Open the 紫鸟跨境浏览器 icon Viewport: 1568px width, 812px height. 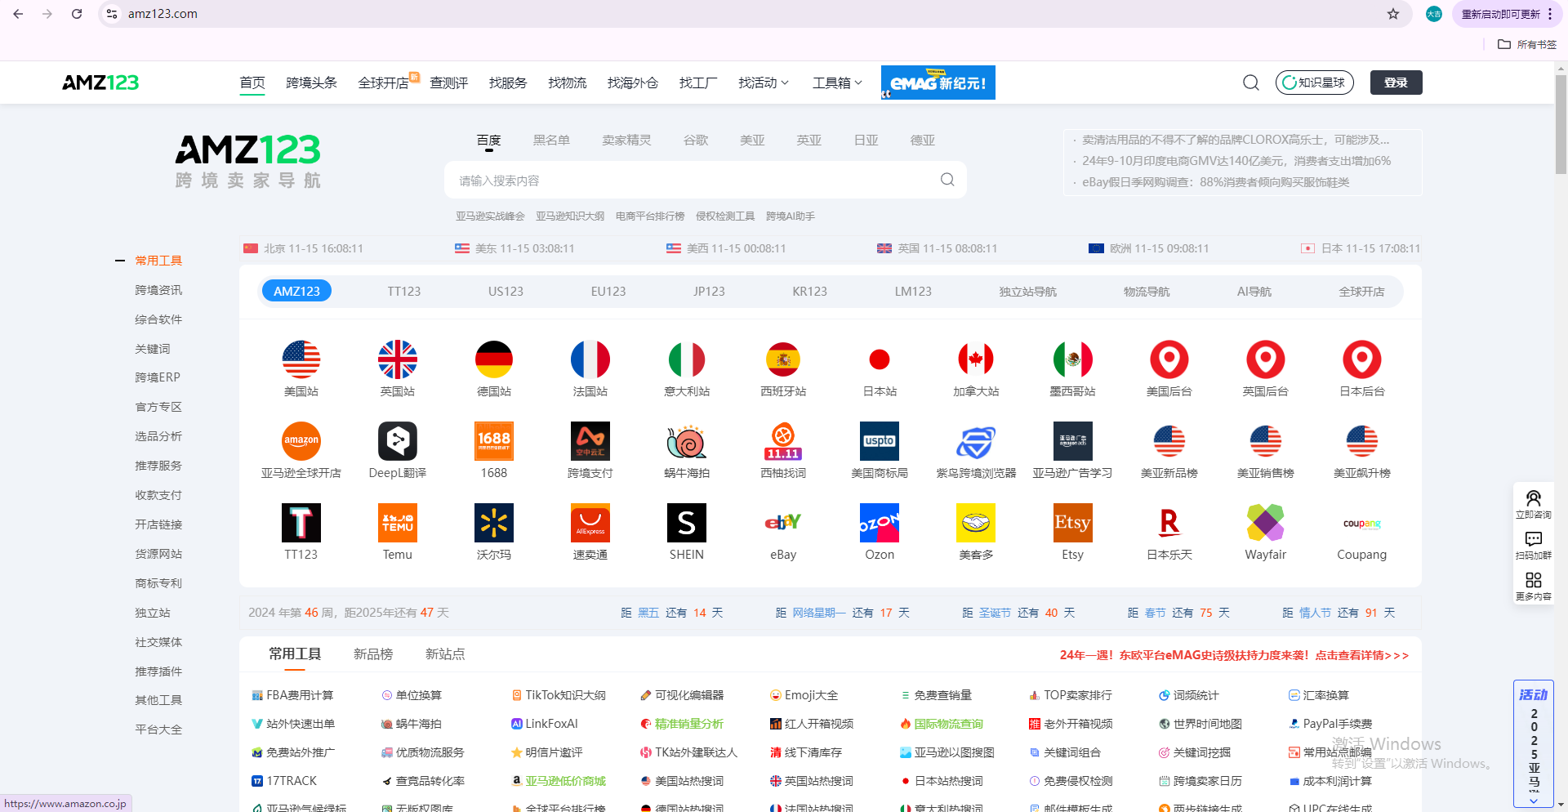click(x=976, y=441)
